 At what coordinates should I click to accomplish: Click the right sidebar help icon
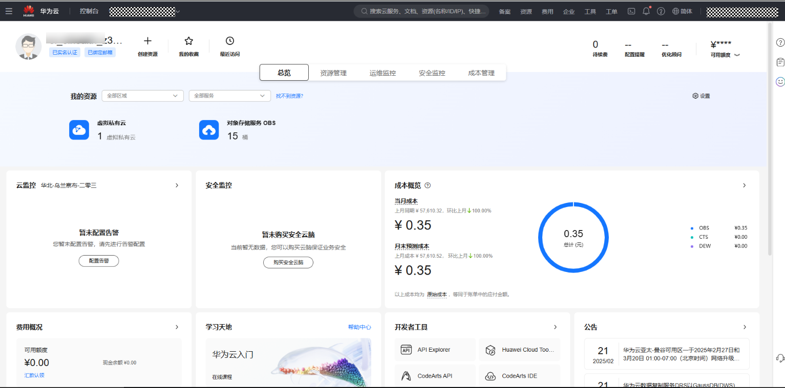(780, 42)
